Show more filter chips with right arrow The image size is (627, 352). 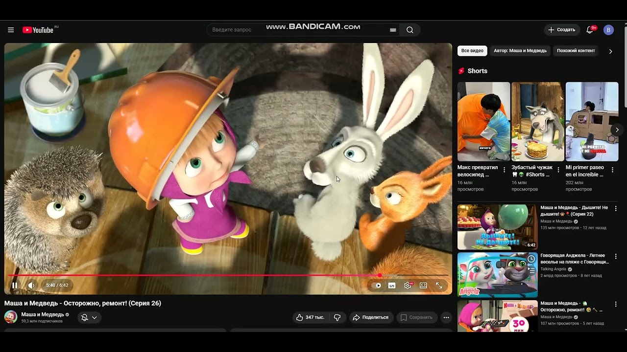610,51
